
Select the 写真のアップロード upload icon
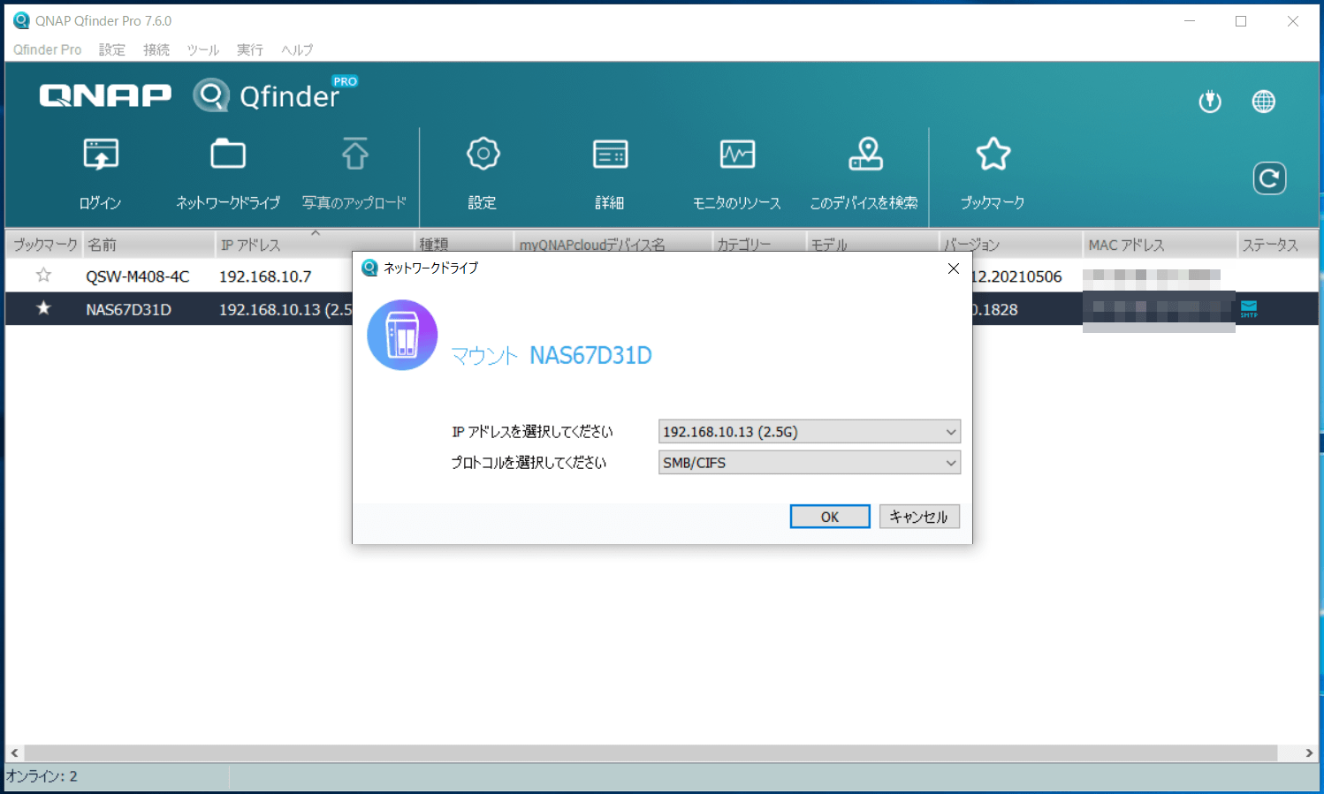[x=355, y=155]
